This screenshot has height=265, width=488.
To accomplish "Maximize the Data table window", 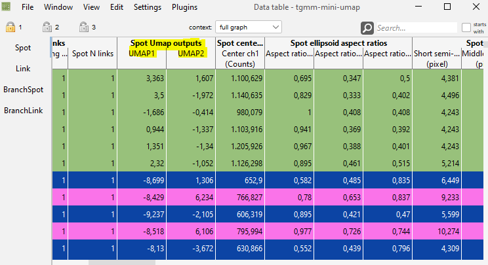I will click(447, 7).
